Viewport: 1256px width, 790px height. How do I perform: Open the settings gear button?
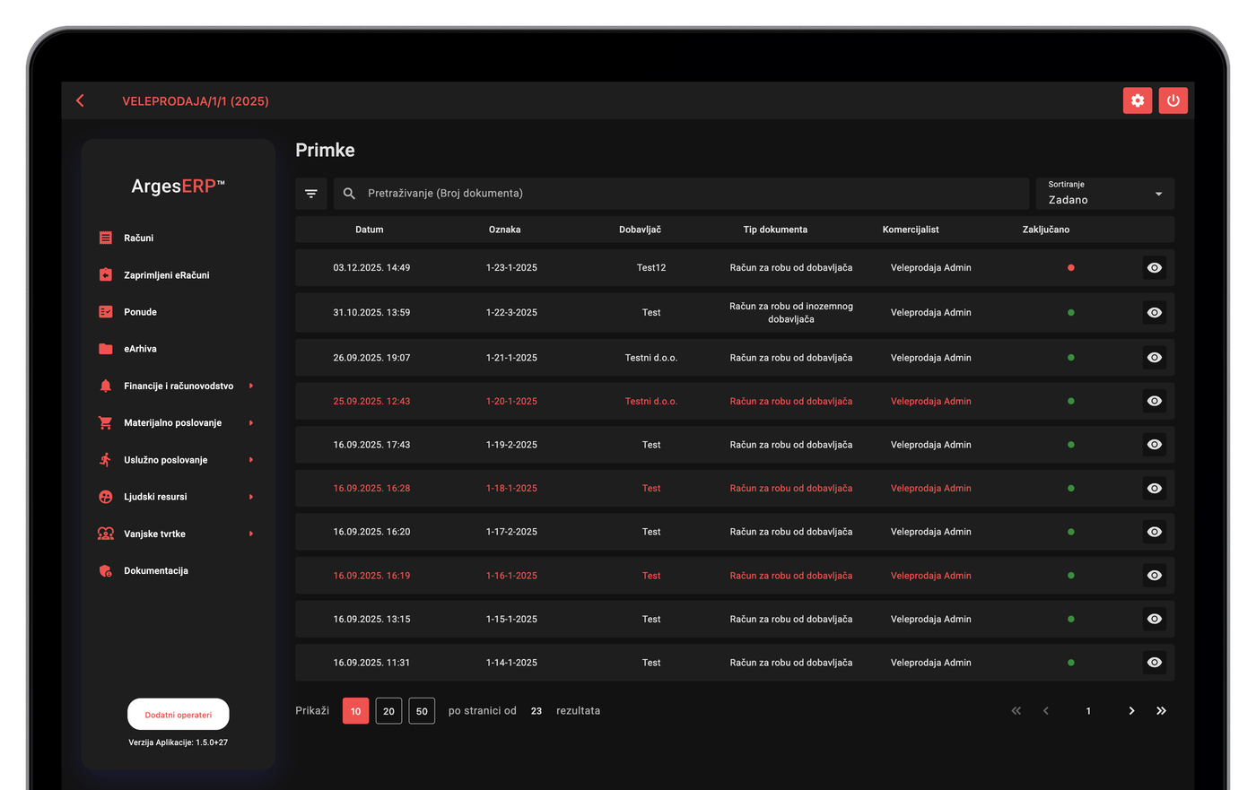coord(1137,100)
